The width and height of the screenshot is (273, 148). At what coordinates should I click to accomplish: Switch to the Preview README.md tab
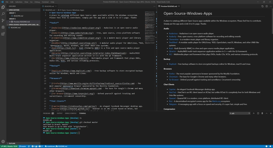[x=169, y=6]
